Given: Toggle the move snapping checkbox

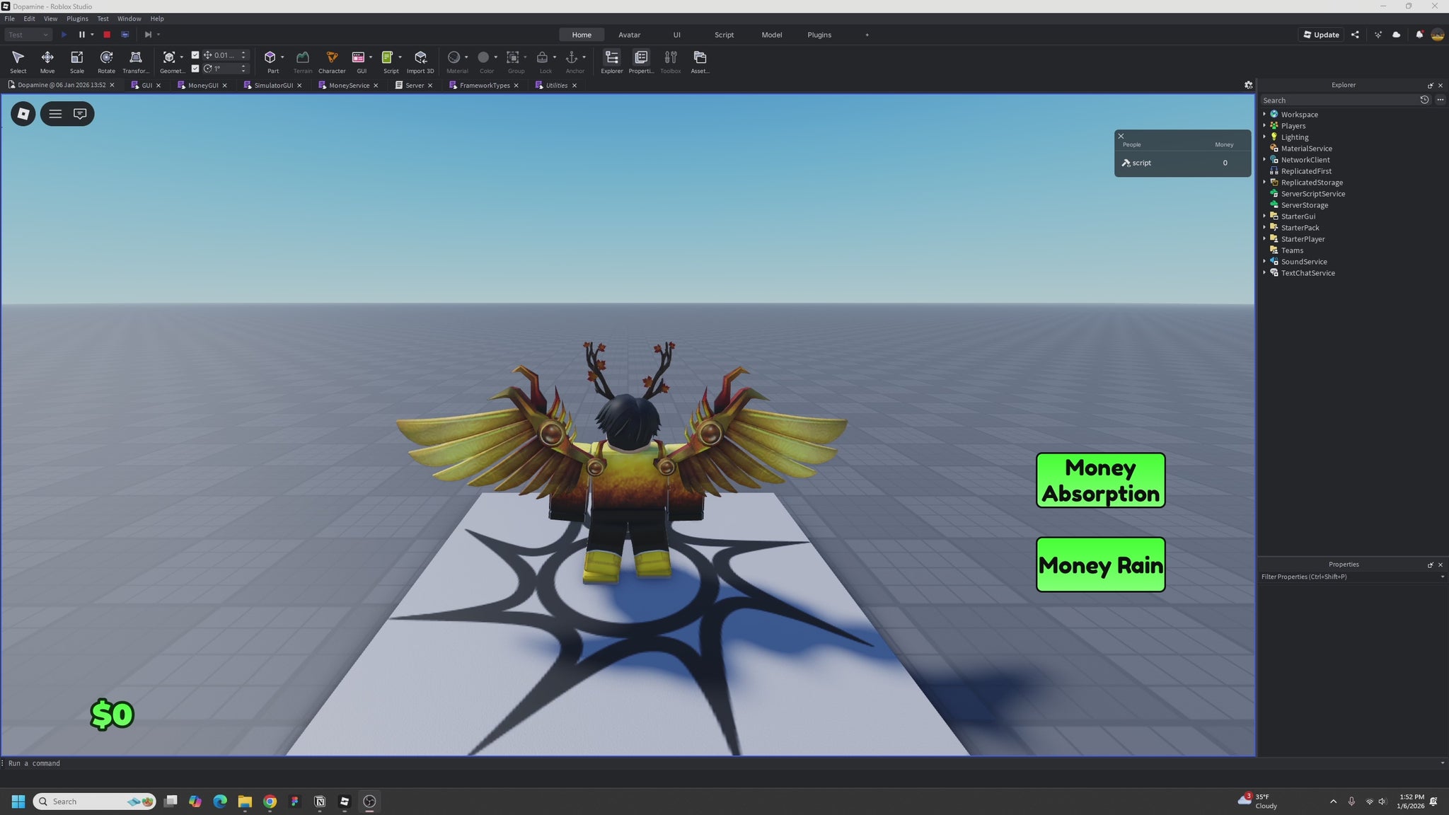Looking at the screenshot, I should 195,55.
